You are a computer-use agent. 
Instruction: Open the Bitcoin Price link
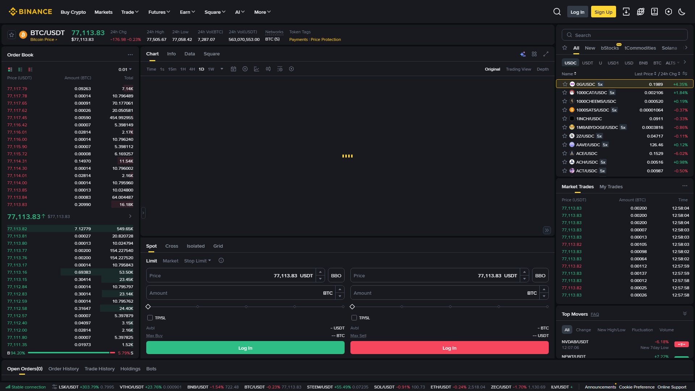point(43,39)
